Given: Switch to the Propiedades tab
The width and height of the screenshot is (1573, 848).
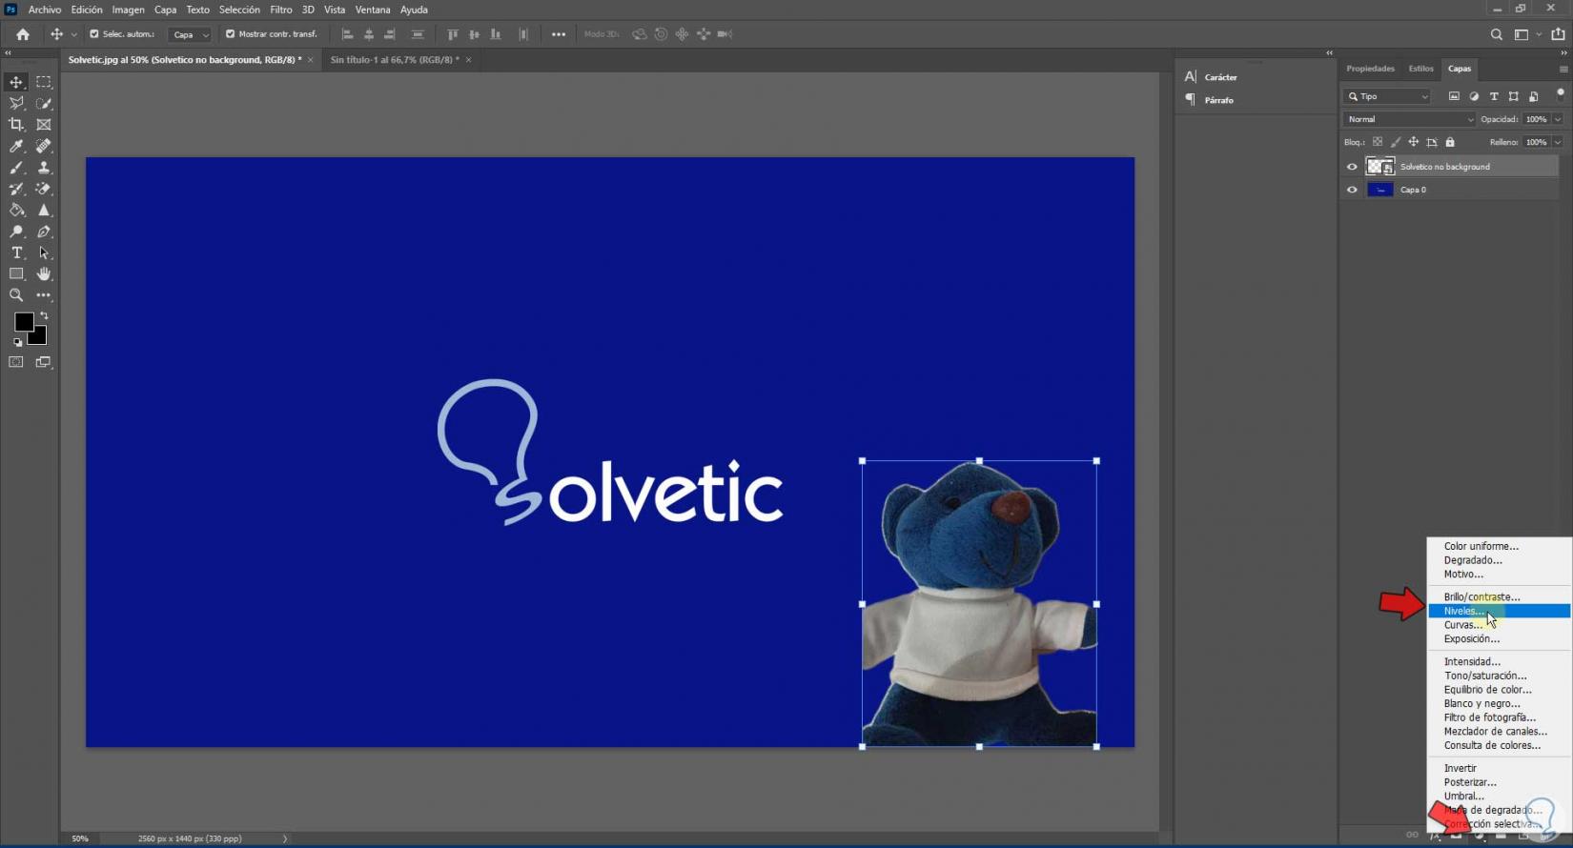Looking at the screenshot, I should [x=1370, y=69].
